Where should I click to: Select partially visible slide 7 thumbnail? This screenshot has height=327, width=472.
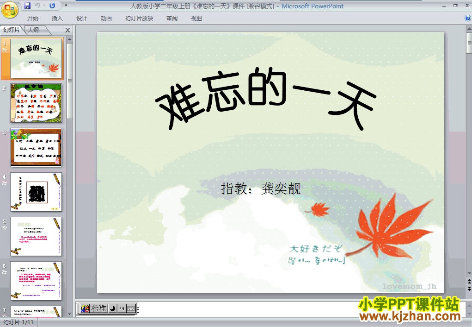[x=36, y=312]
